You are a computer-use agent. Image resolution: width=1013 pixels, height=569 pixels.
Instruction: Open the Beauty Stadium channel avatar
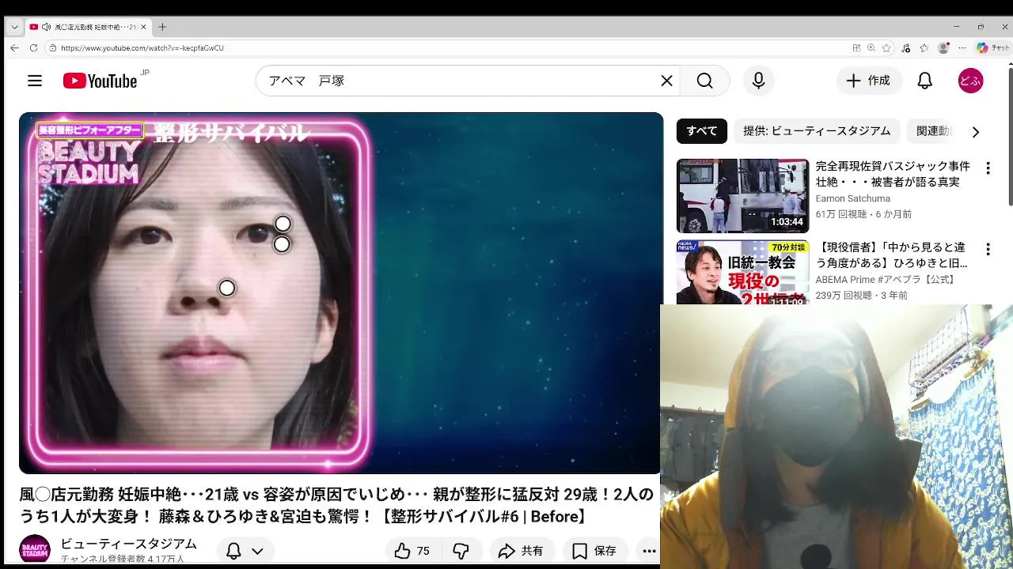pos(35,550)
